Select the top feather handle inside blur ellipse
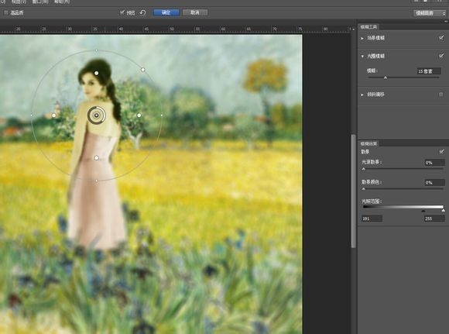 97,73
